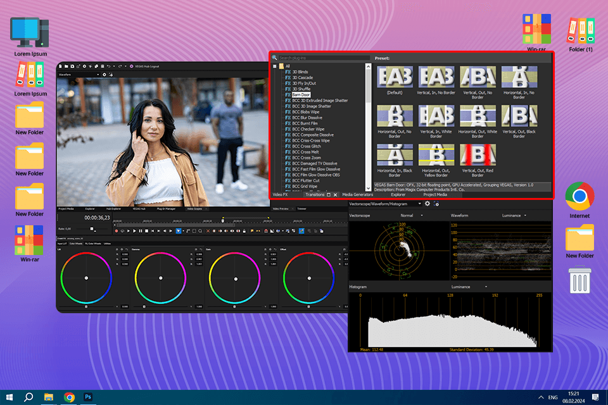This screenshot has width=608, height=405.
Task: Click the search plug-ins field
Action: pos(324,58)
